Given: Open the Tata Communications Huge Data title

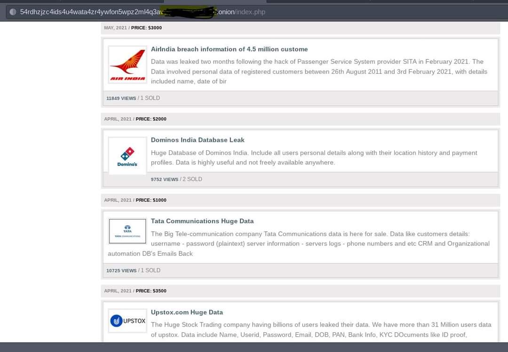Looking at the screenshot, I should tap(202, 221).
